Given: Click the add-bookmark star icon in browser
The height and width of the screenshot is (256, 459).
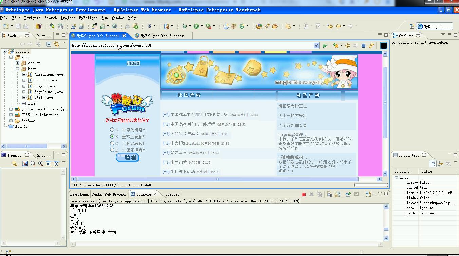Looking at the screenshot, I should 336,45.
